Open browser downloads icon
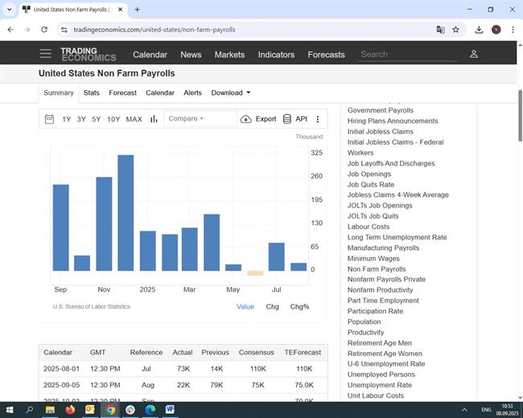 (479, 30)
